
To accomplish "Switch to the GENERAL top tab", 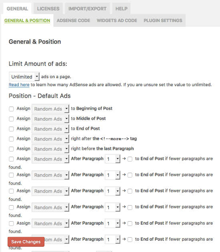I will (17, 8).
